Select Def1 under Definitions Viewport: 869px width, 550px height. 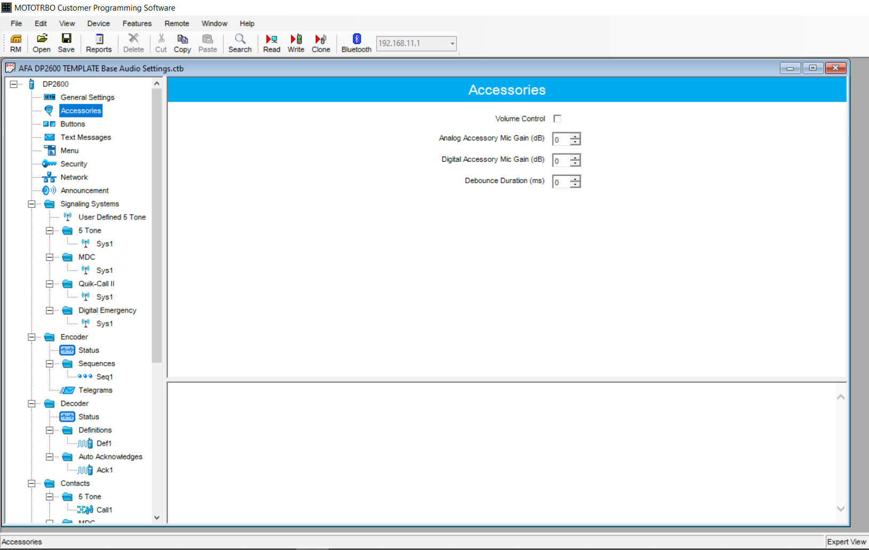click(x=104, y=444)
